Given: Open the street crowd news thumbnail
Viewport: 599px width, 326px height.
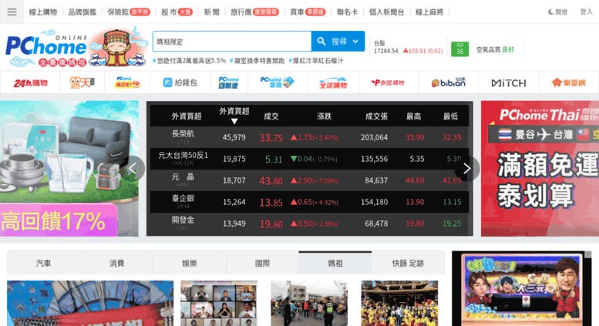Looking at the screenshot, I should click(x=309, y=303).
